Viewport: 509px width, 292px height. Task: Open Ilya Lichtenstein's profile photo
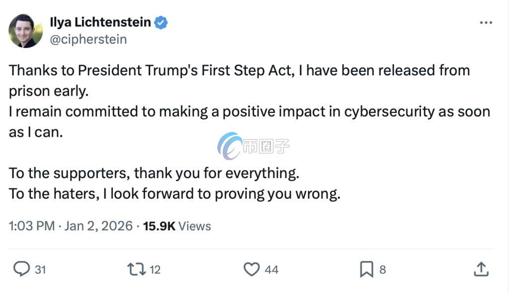click(x=25, y=31)
